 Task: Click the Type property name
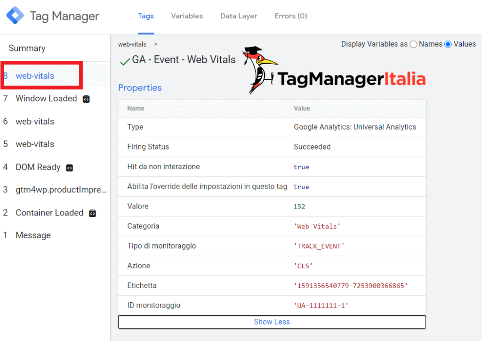135,127
